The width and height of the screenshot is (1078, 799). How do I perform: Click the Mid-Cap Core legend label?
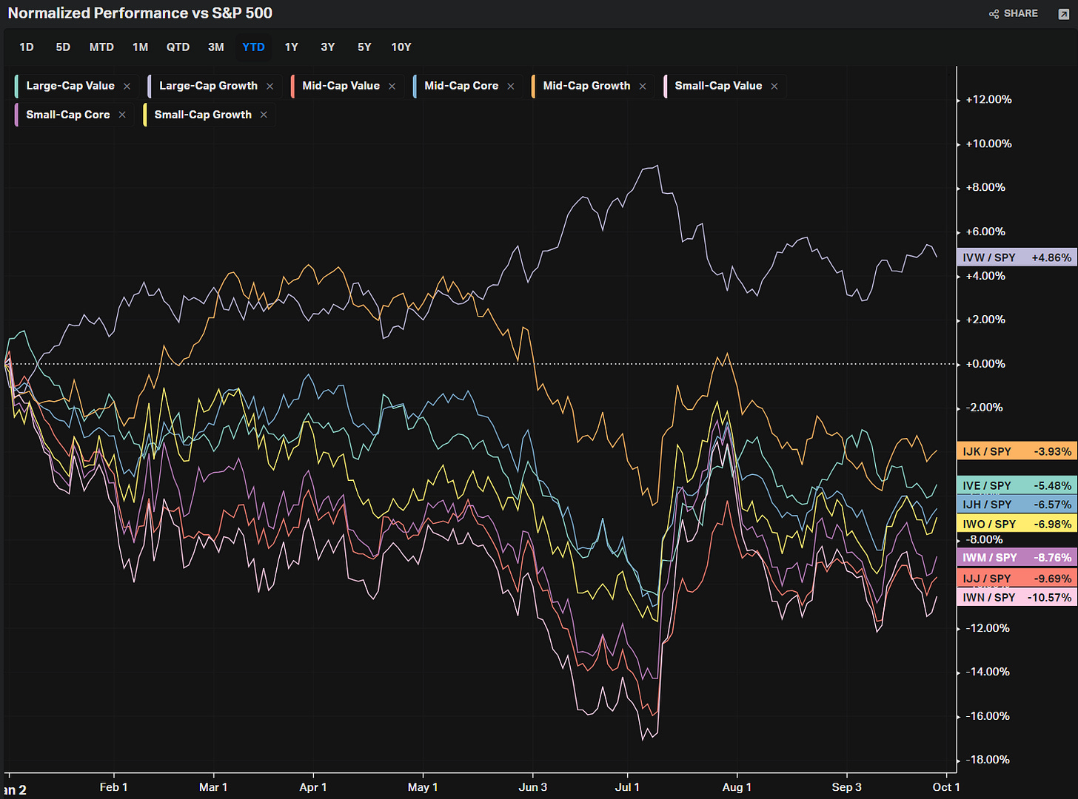pos(461,86)
